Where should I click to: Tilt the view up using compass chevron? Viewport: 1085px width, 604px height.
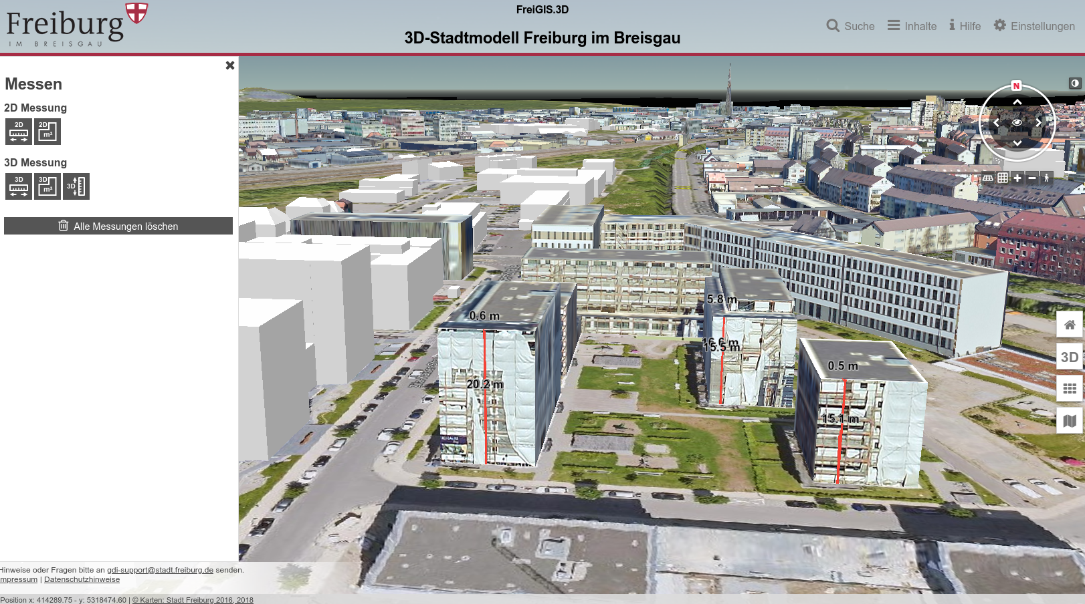pyautogui.click(x=1017, y=102)
